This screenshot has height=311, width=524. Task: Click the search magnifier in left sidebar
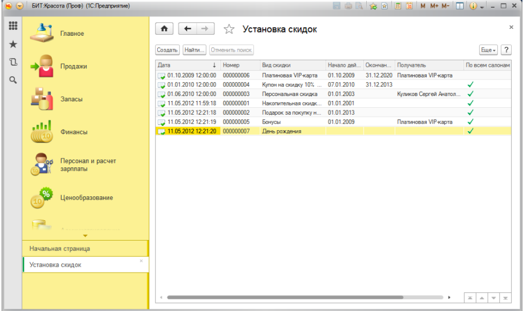coord(13,80)
